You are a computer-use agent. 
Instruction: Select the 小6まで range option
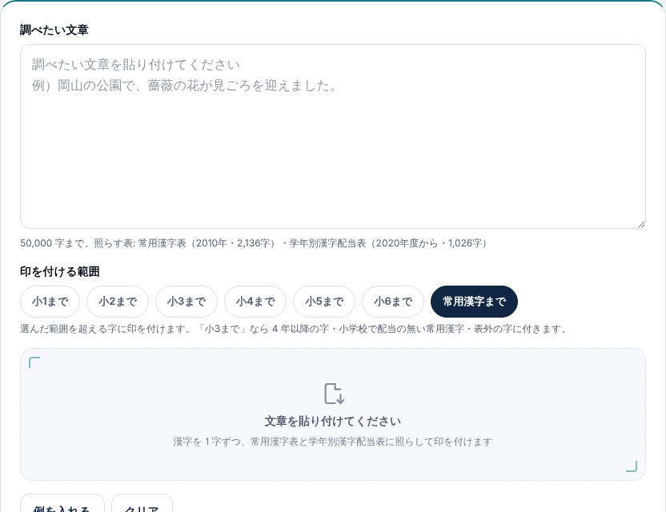click(x=393, y=302)
